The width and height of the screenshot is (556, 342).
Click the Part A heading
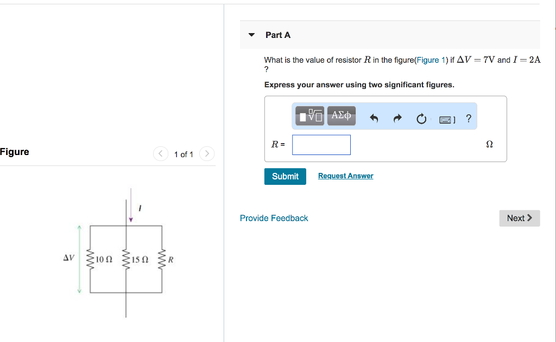pyautogui.click(x=278, y=35)
